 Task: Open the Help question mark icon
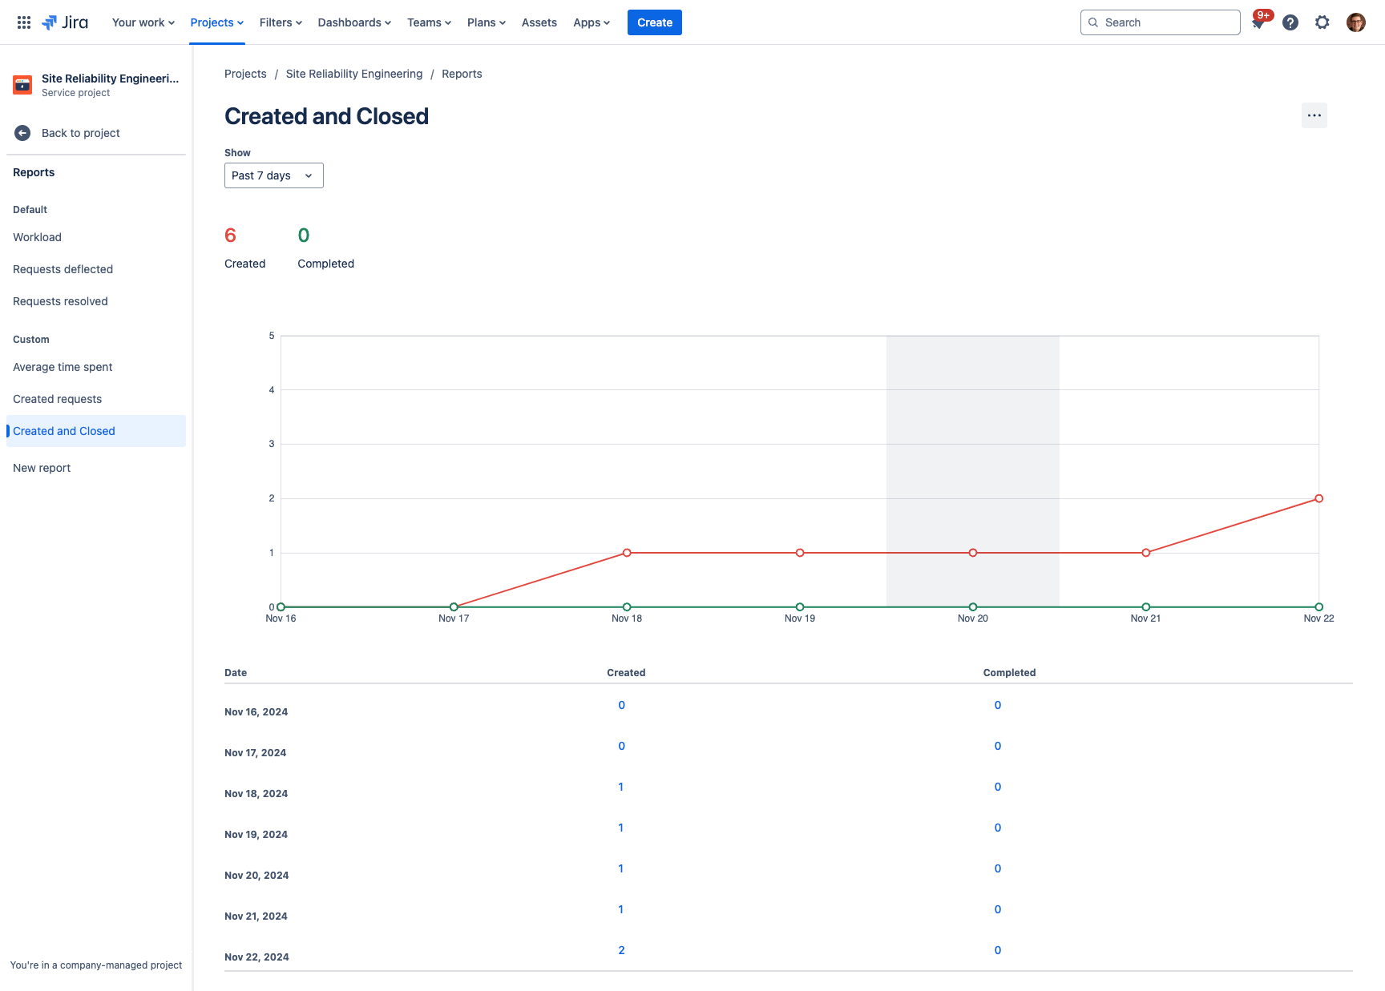click(x=1290, y=22)
